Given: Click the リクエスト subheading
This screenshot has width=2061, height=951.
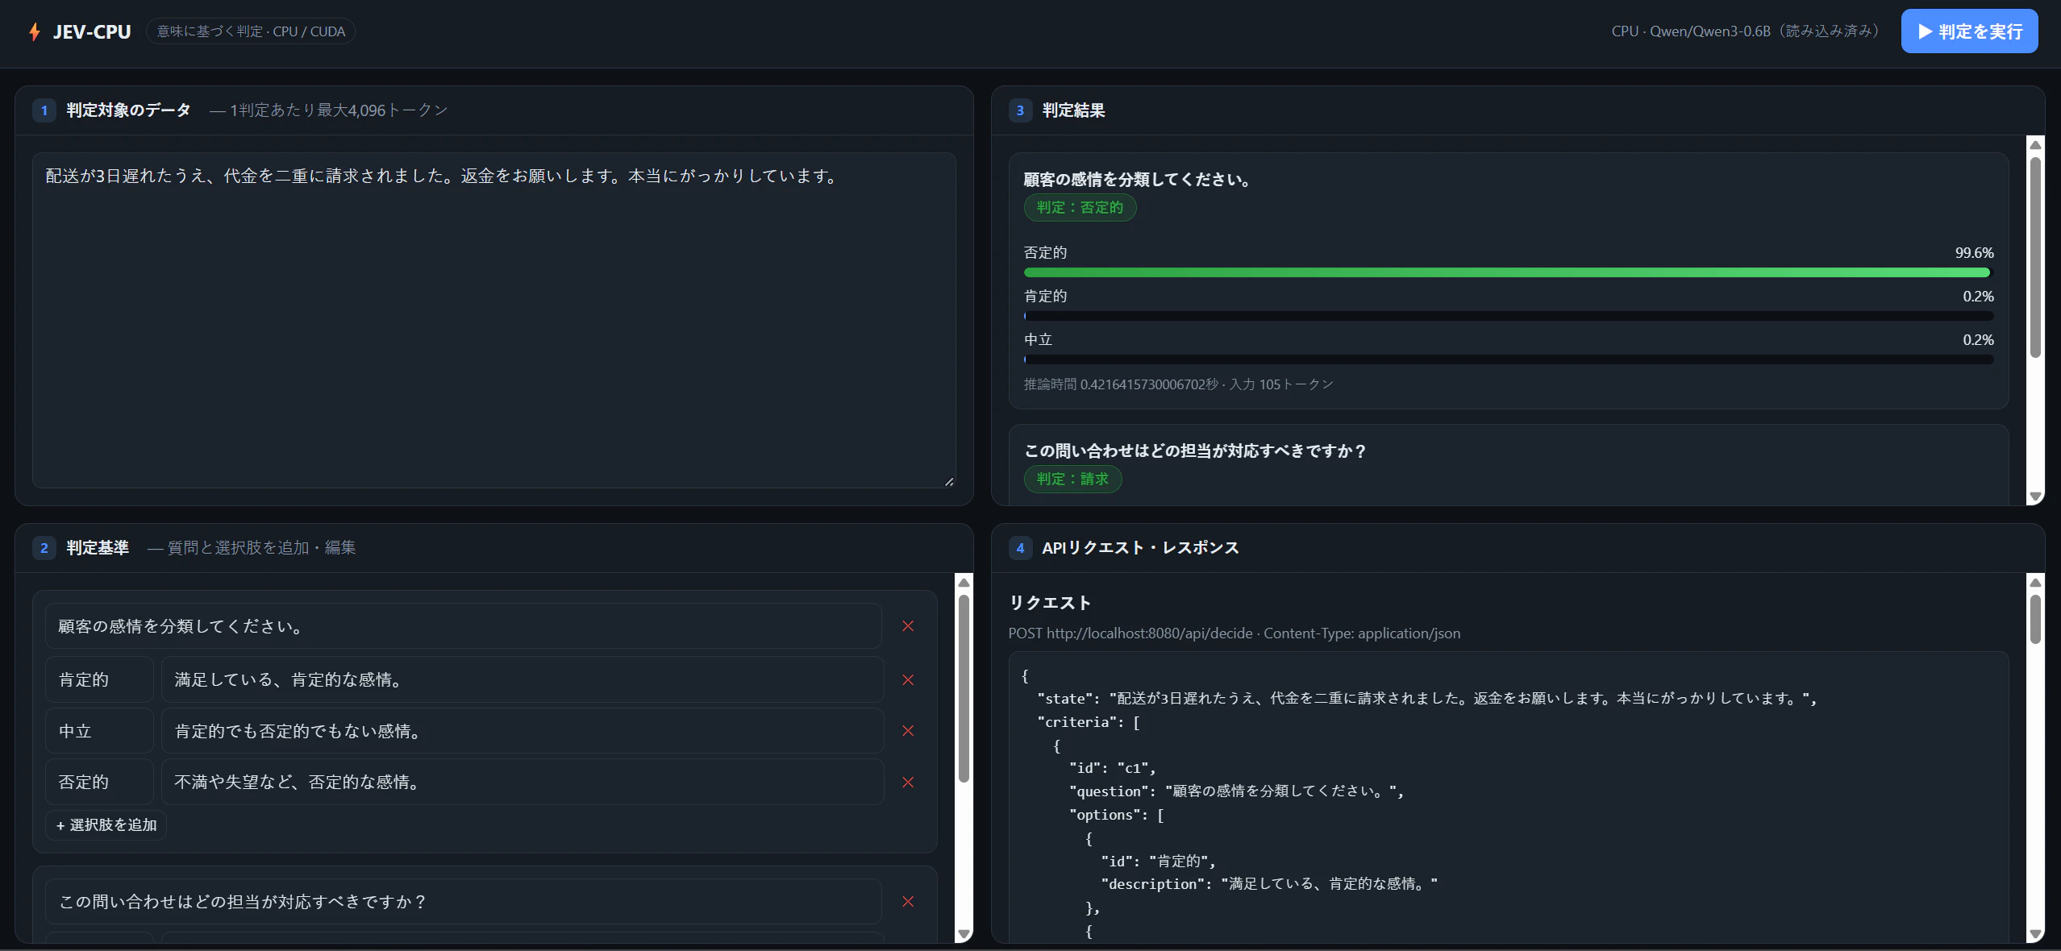Looking at the screenshot, I should pos(1050,603).
